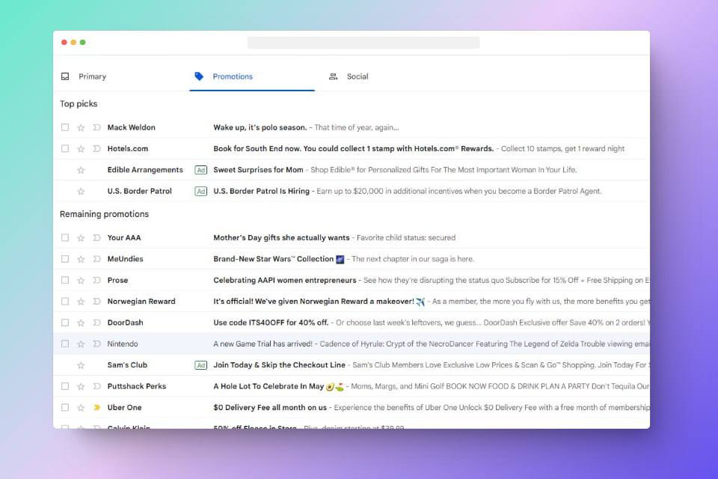
Task: Open the DoorDash ITS40OFF promo email
Action: pyautogui.click(x=271, y=323)
